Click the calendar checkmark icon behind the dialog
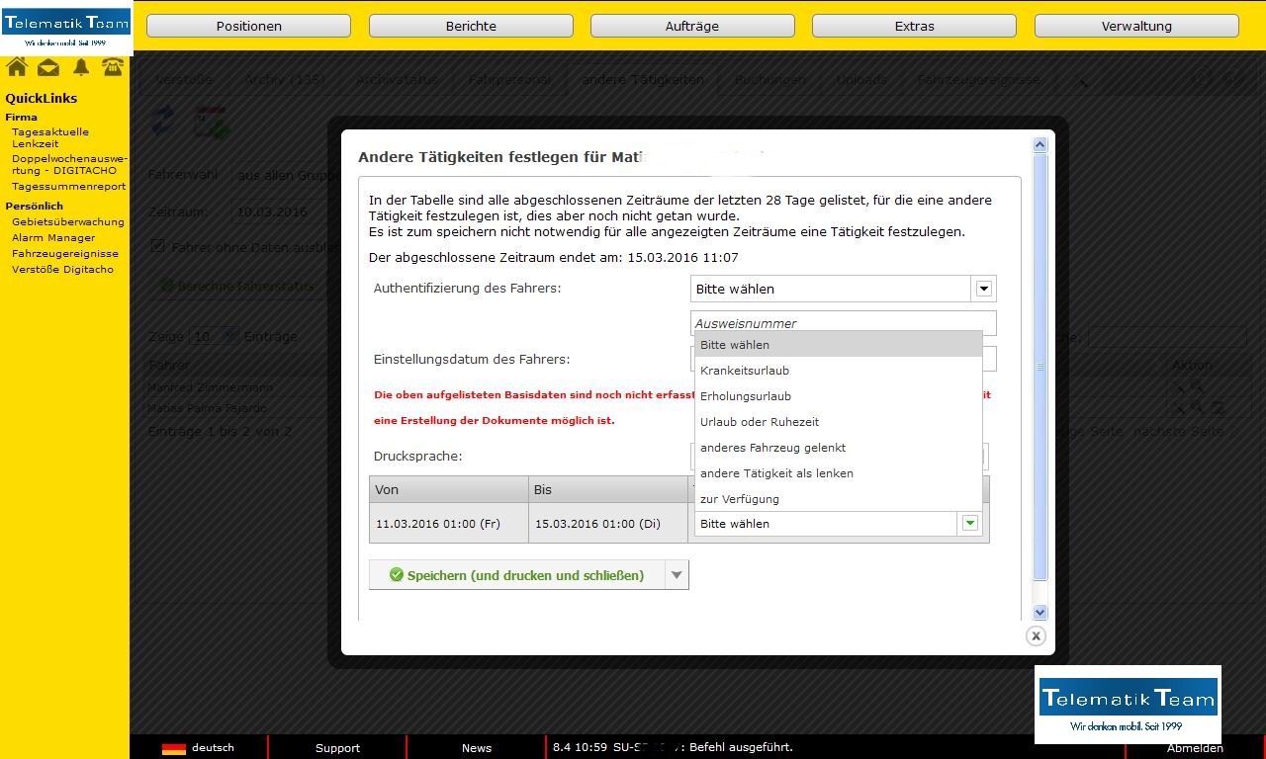1266x759 pixels. [x=212, y=122]
